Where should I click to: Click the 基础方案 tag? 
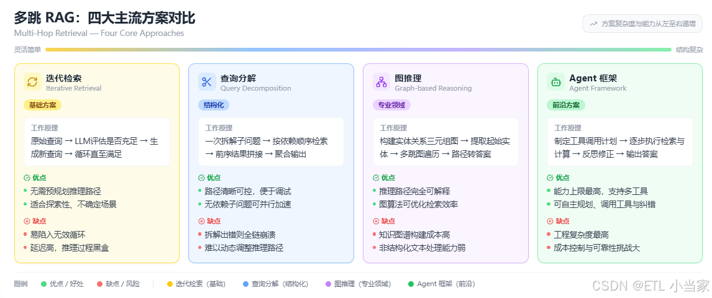pyautogui.click(x=43, y=105)
